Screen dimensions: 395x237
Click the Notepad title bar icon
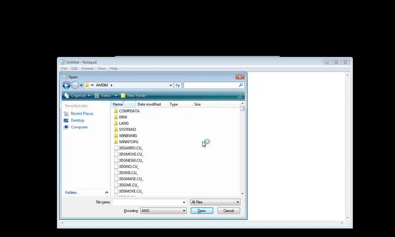click(x=62, y=62)
